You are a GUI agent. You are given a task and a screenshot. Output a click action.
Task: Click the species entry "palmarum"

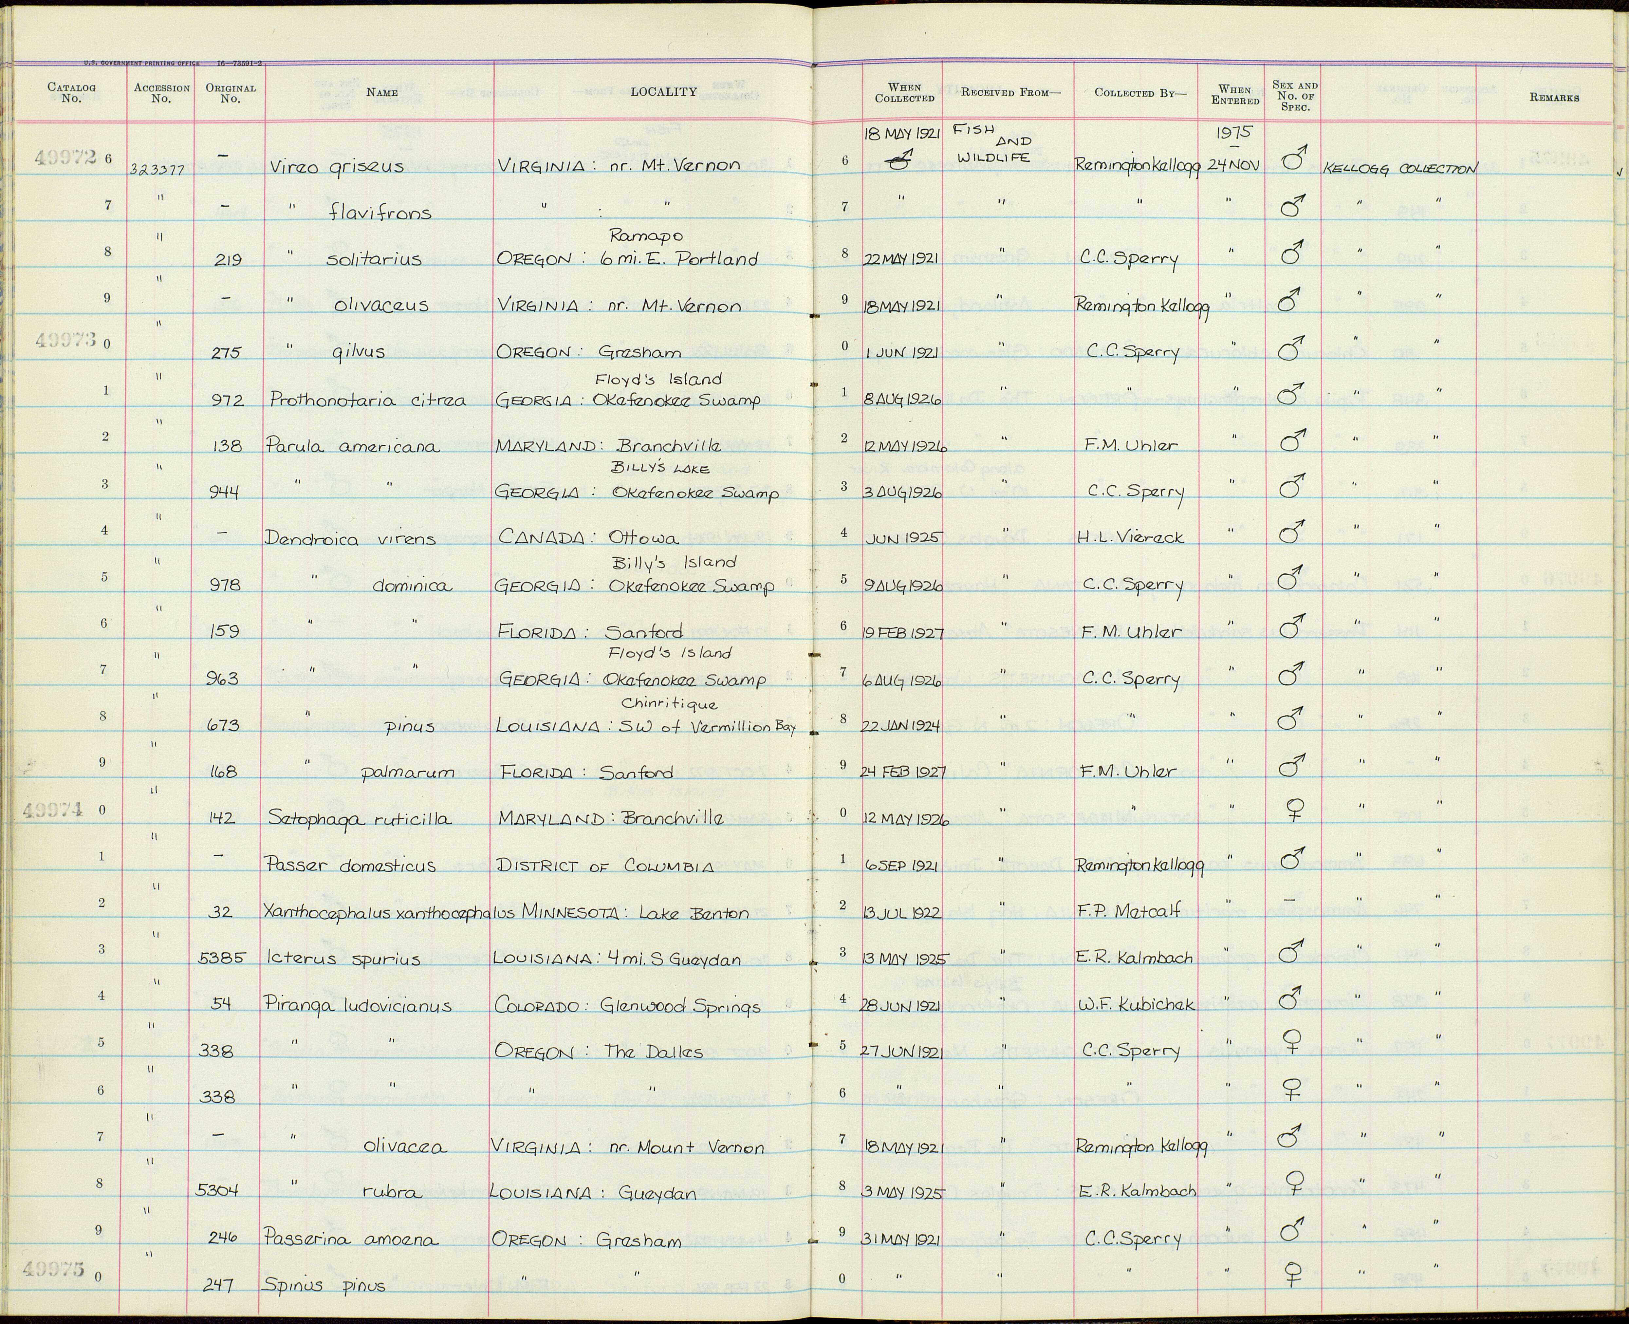(x=407, y=773)
